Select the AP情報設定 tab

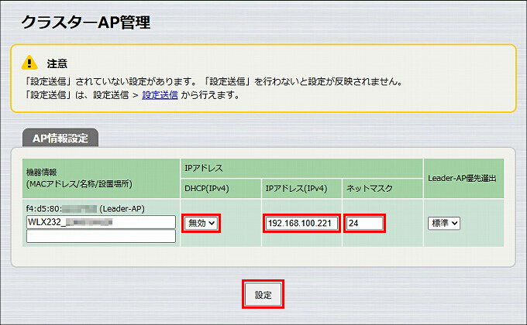[60, 138]
